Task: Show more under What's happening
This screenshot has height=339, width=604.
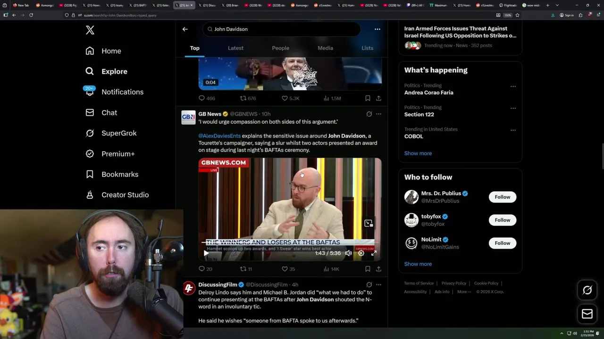Action: click(418, 153)
